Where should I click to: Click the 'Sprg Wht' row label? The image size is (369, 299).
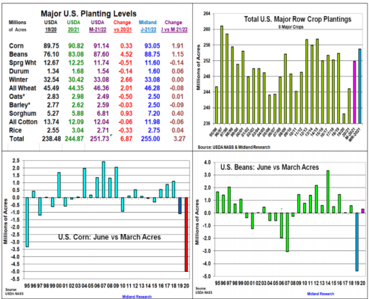coord(22,63)
